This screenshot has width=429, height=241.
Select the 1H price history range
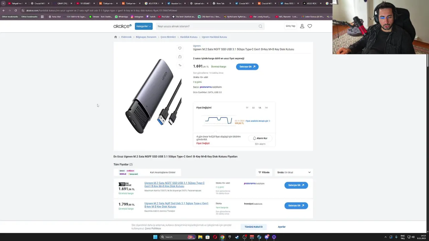266,108
